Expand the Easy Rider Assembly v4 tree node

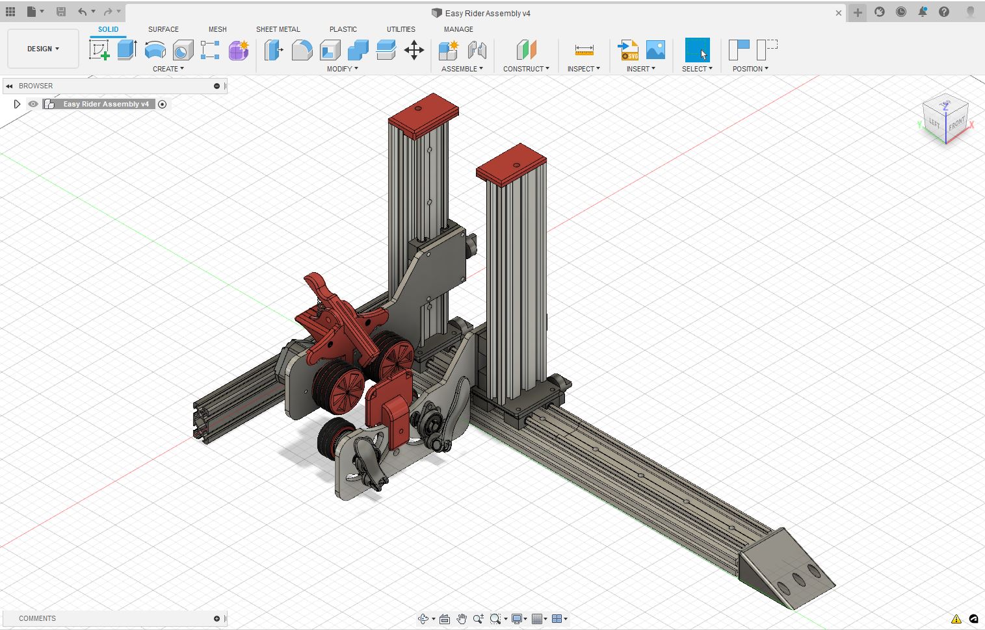17,104
